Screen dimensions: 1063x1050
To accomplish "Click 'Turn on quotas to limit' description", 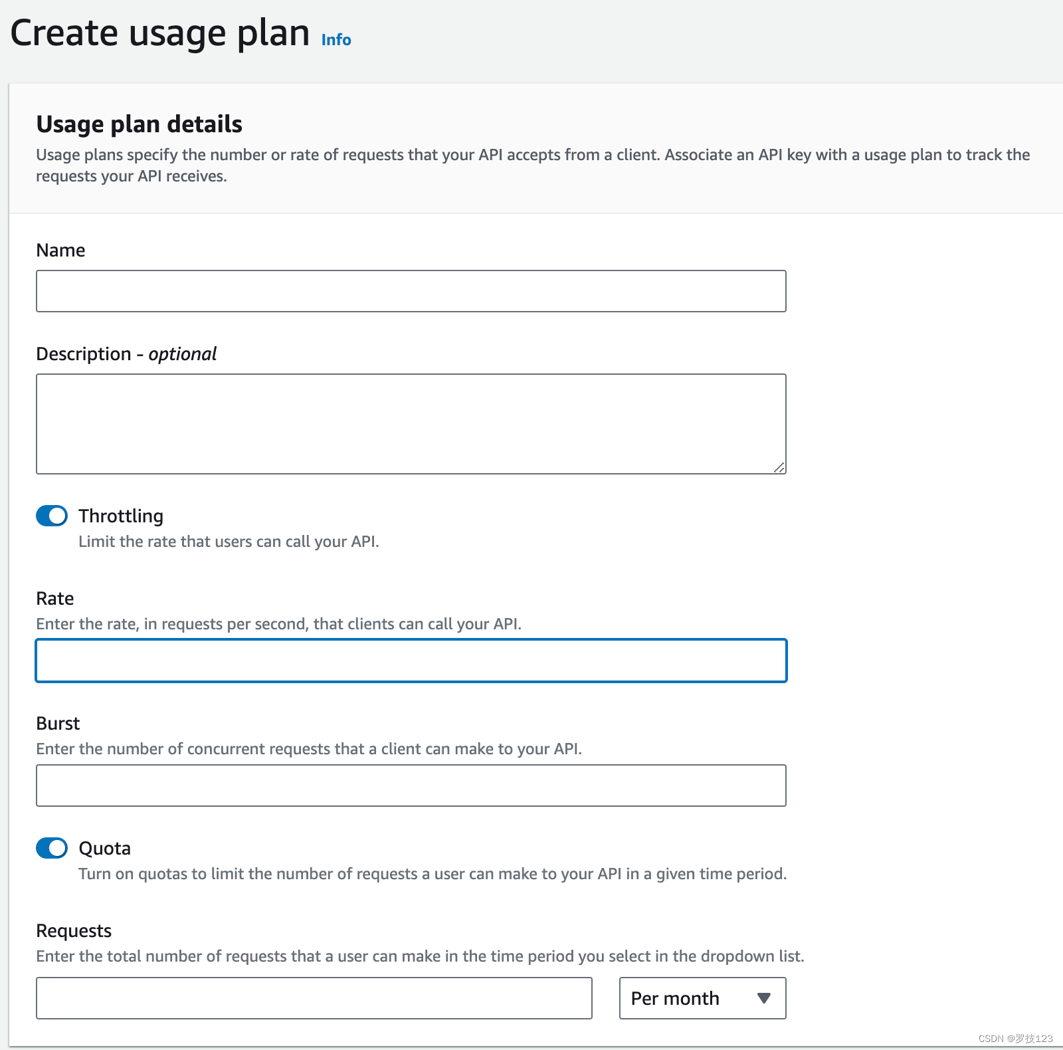I will tap(433, 874).
